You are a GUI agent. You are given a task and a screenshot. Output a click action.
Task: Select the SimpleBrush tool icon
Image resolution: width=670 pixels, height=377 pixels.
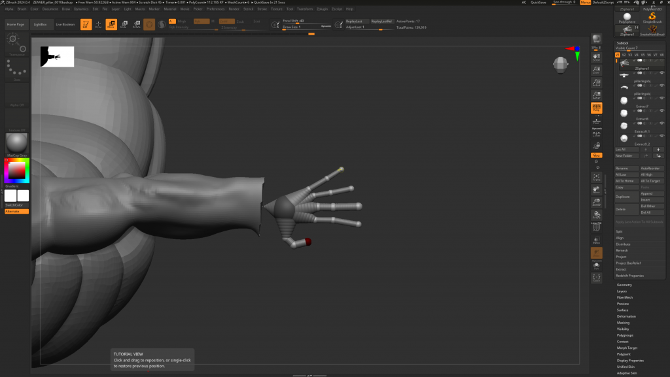[652, 18]
